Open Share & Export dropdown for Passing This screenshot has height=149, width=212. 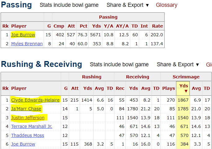pyautogui.click(x=128, y=5)
